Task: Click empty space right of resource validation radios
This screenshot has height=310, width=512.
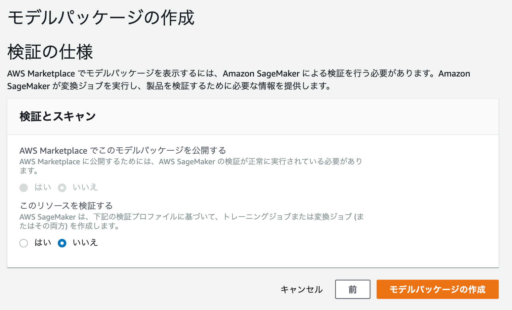Action: 298,243
